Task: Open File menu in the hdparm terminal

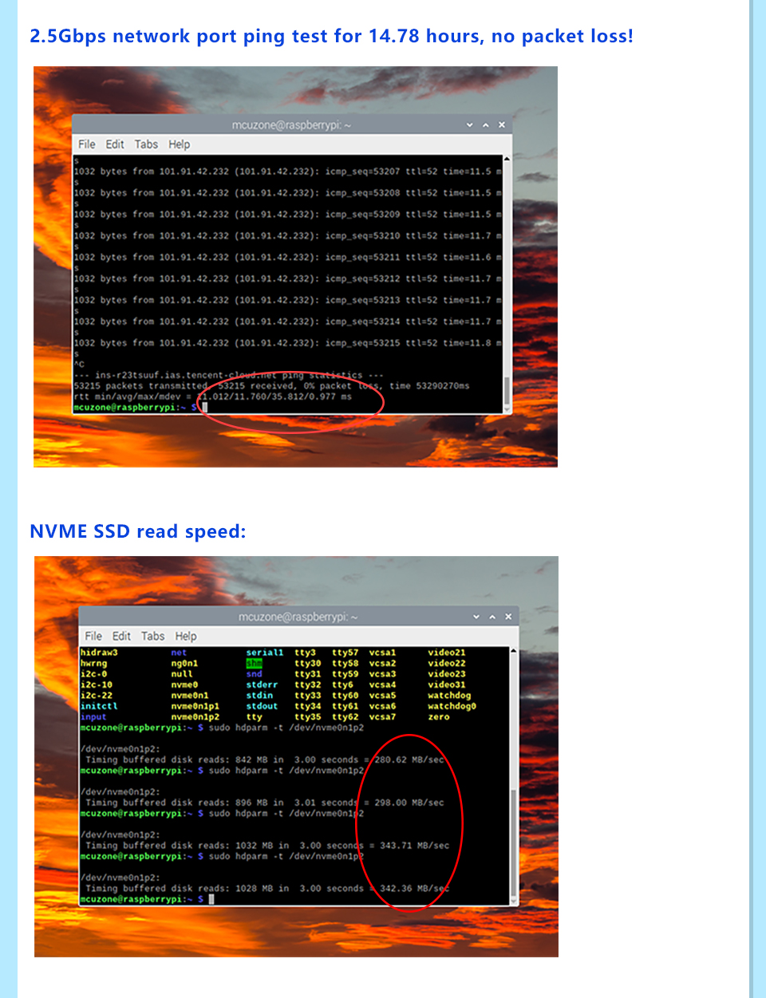Action: tap(93, 637)
